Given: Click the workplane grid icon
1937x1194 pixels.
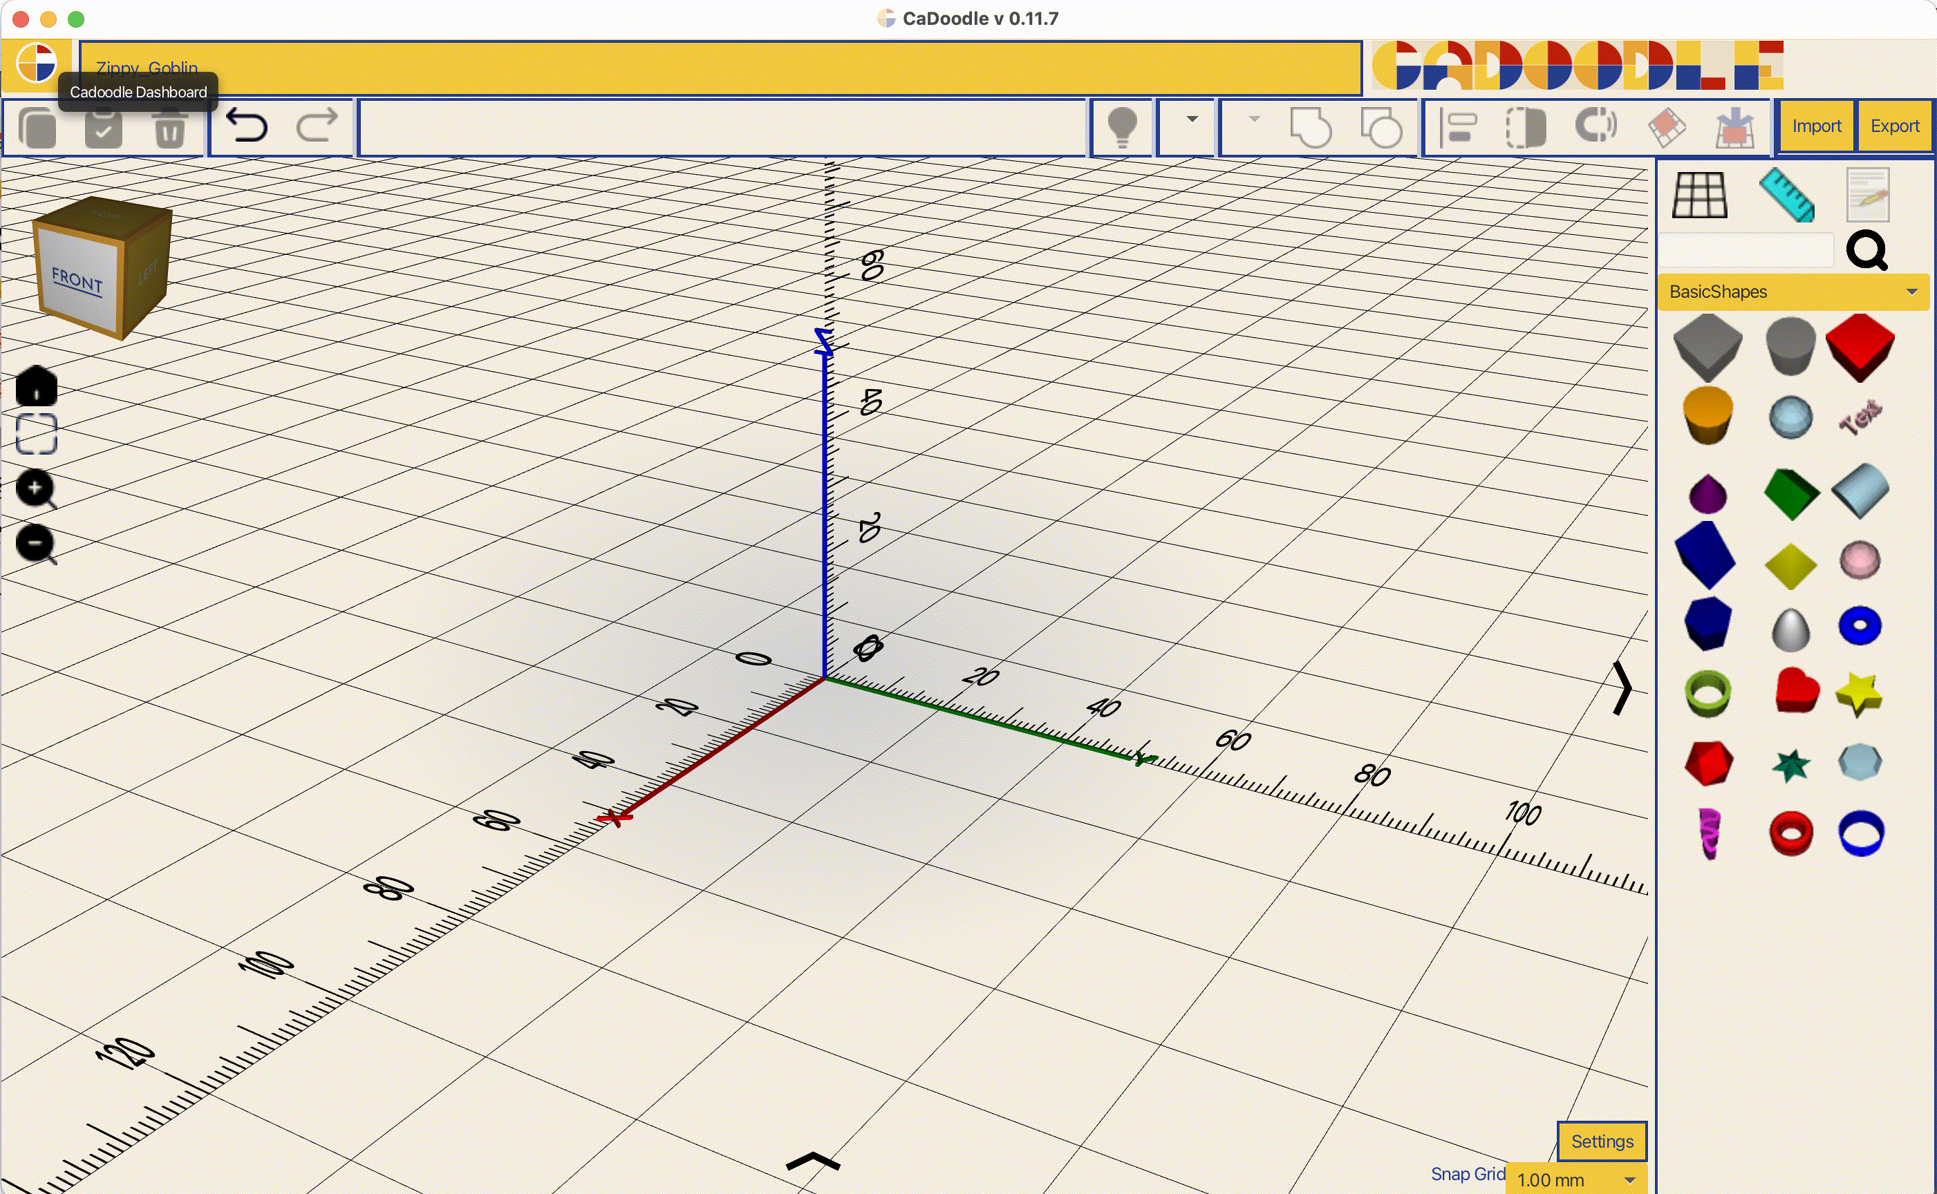Looking at the screenshot, I should click(1699, 195).
